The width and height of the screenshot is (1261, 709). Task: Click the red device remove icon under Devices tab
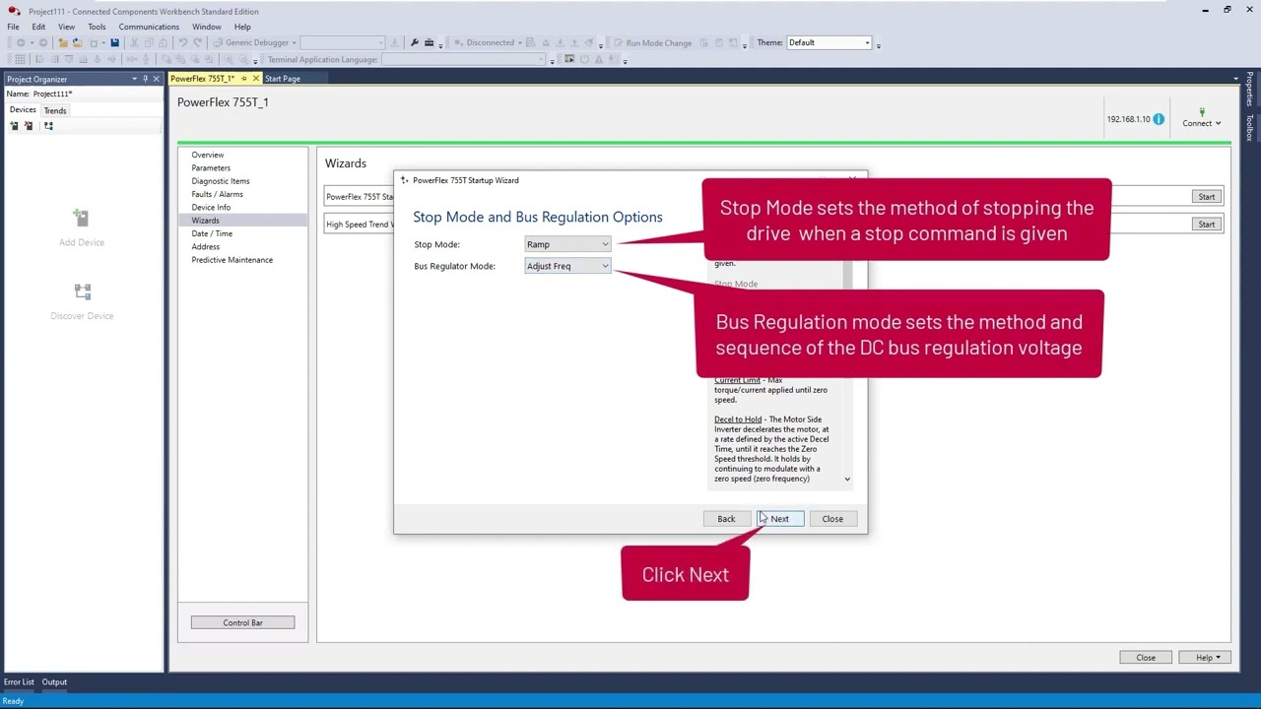tap(29, 126)
